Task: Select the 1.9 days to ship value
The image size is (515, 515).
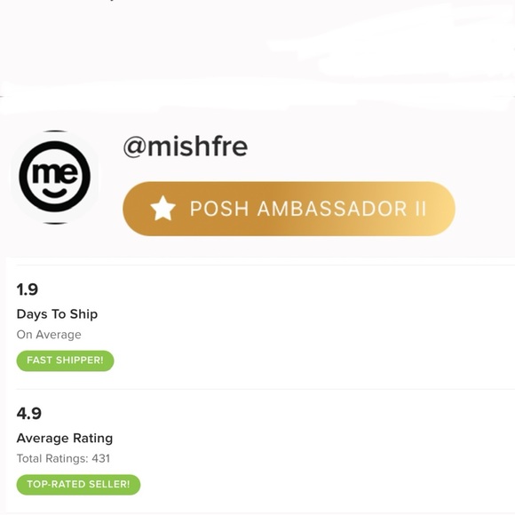Action: point(28,289)
